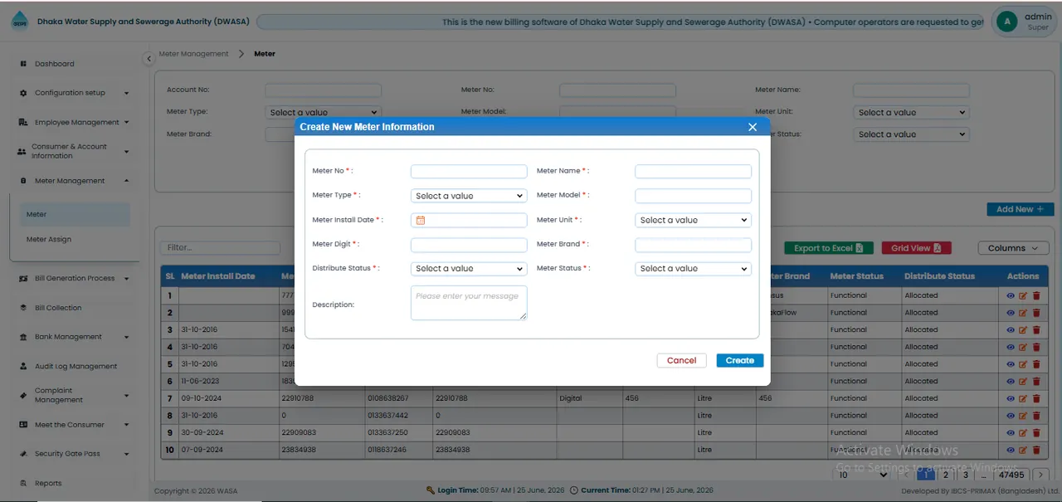
Task: Click the Employee Management icon
Action: (x=23, y=122)
